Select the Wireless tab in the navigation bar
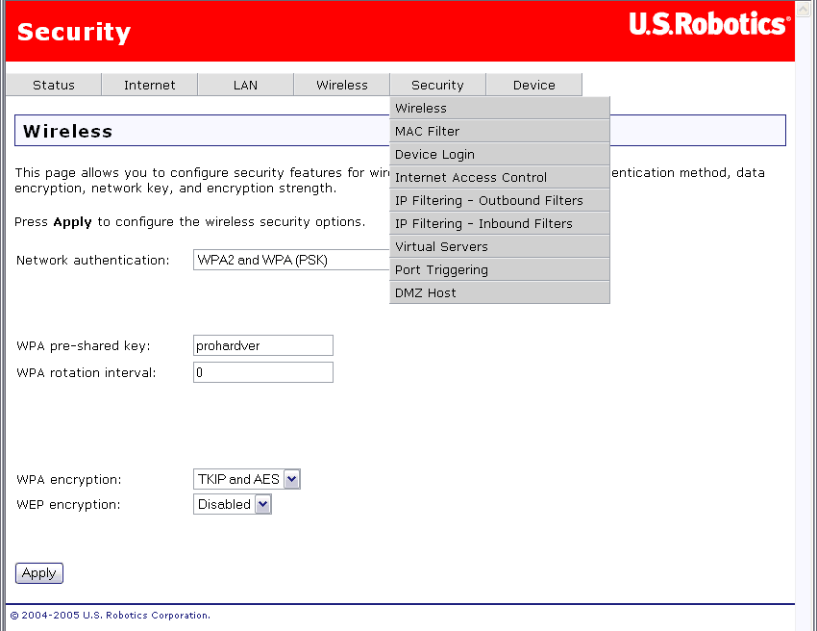The height and width of the screenshot is (631, 817). (342, 85)
